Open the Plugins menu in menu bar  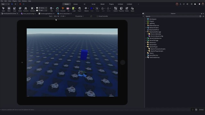point(15,1)
